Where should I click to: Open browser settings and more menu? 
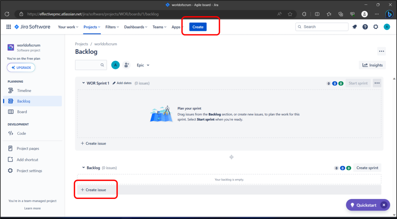(x=377, y=14)
